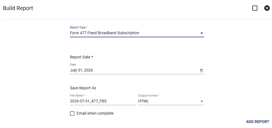
Task: Open the calendar picker icon
Action: pos(202,71)
